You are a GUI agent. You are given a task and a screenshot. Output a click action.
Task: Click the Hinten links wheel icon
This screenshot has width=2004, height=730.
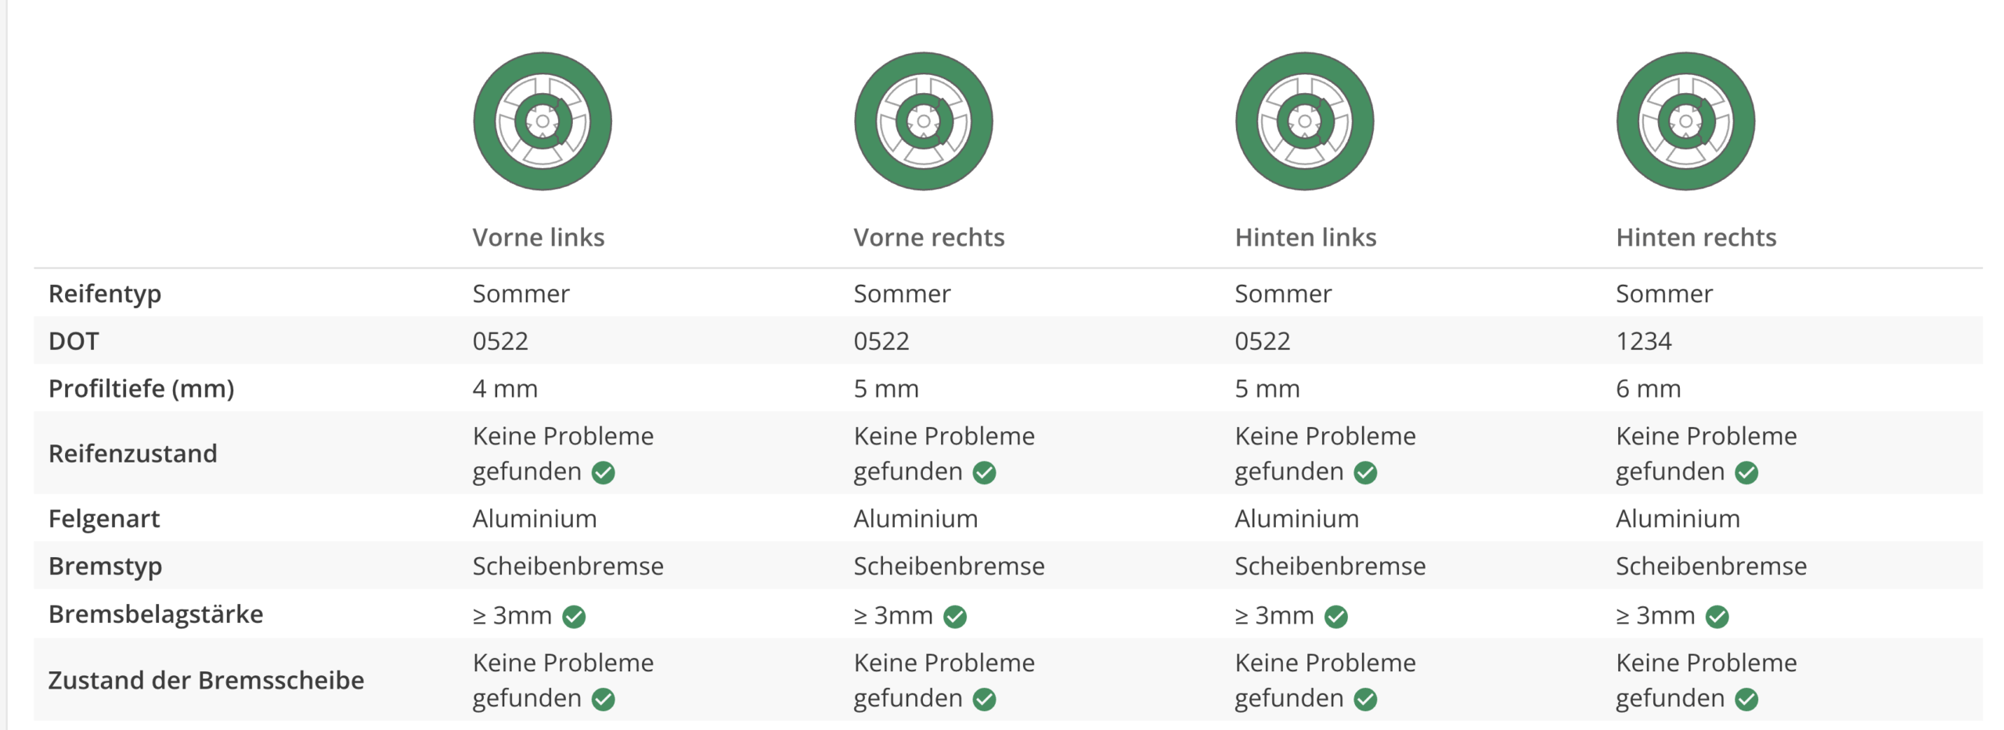[1304, 121]
